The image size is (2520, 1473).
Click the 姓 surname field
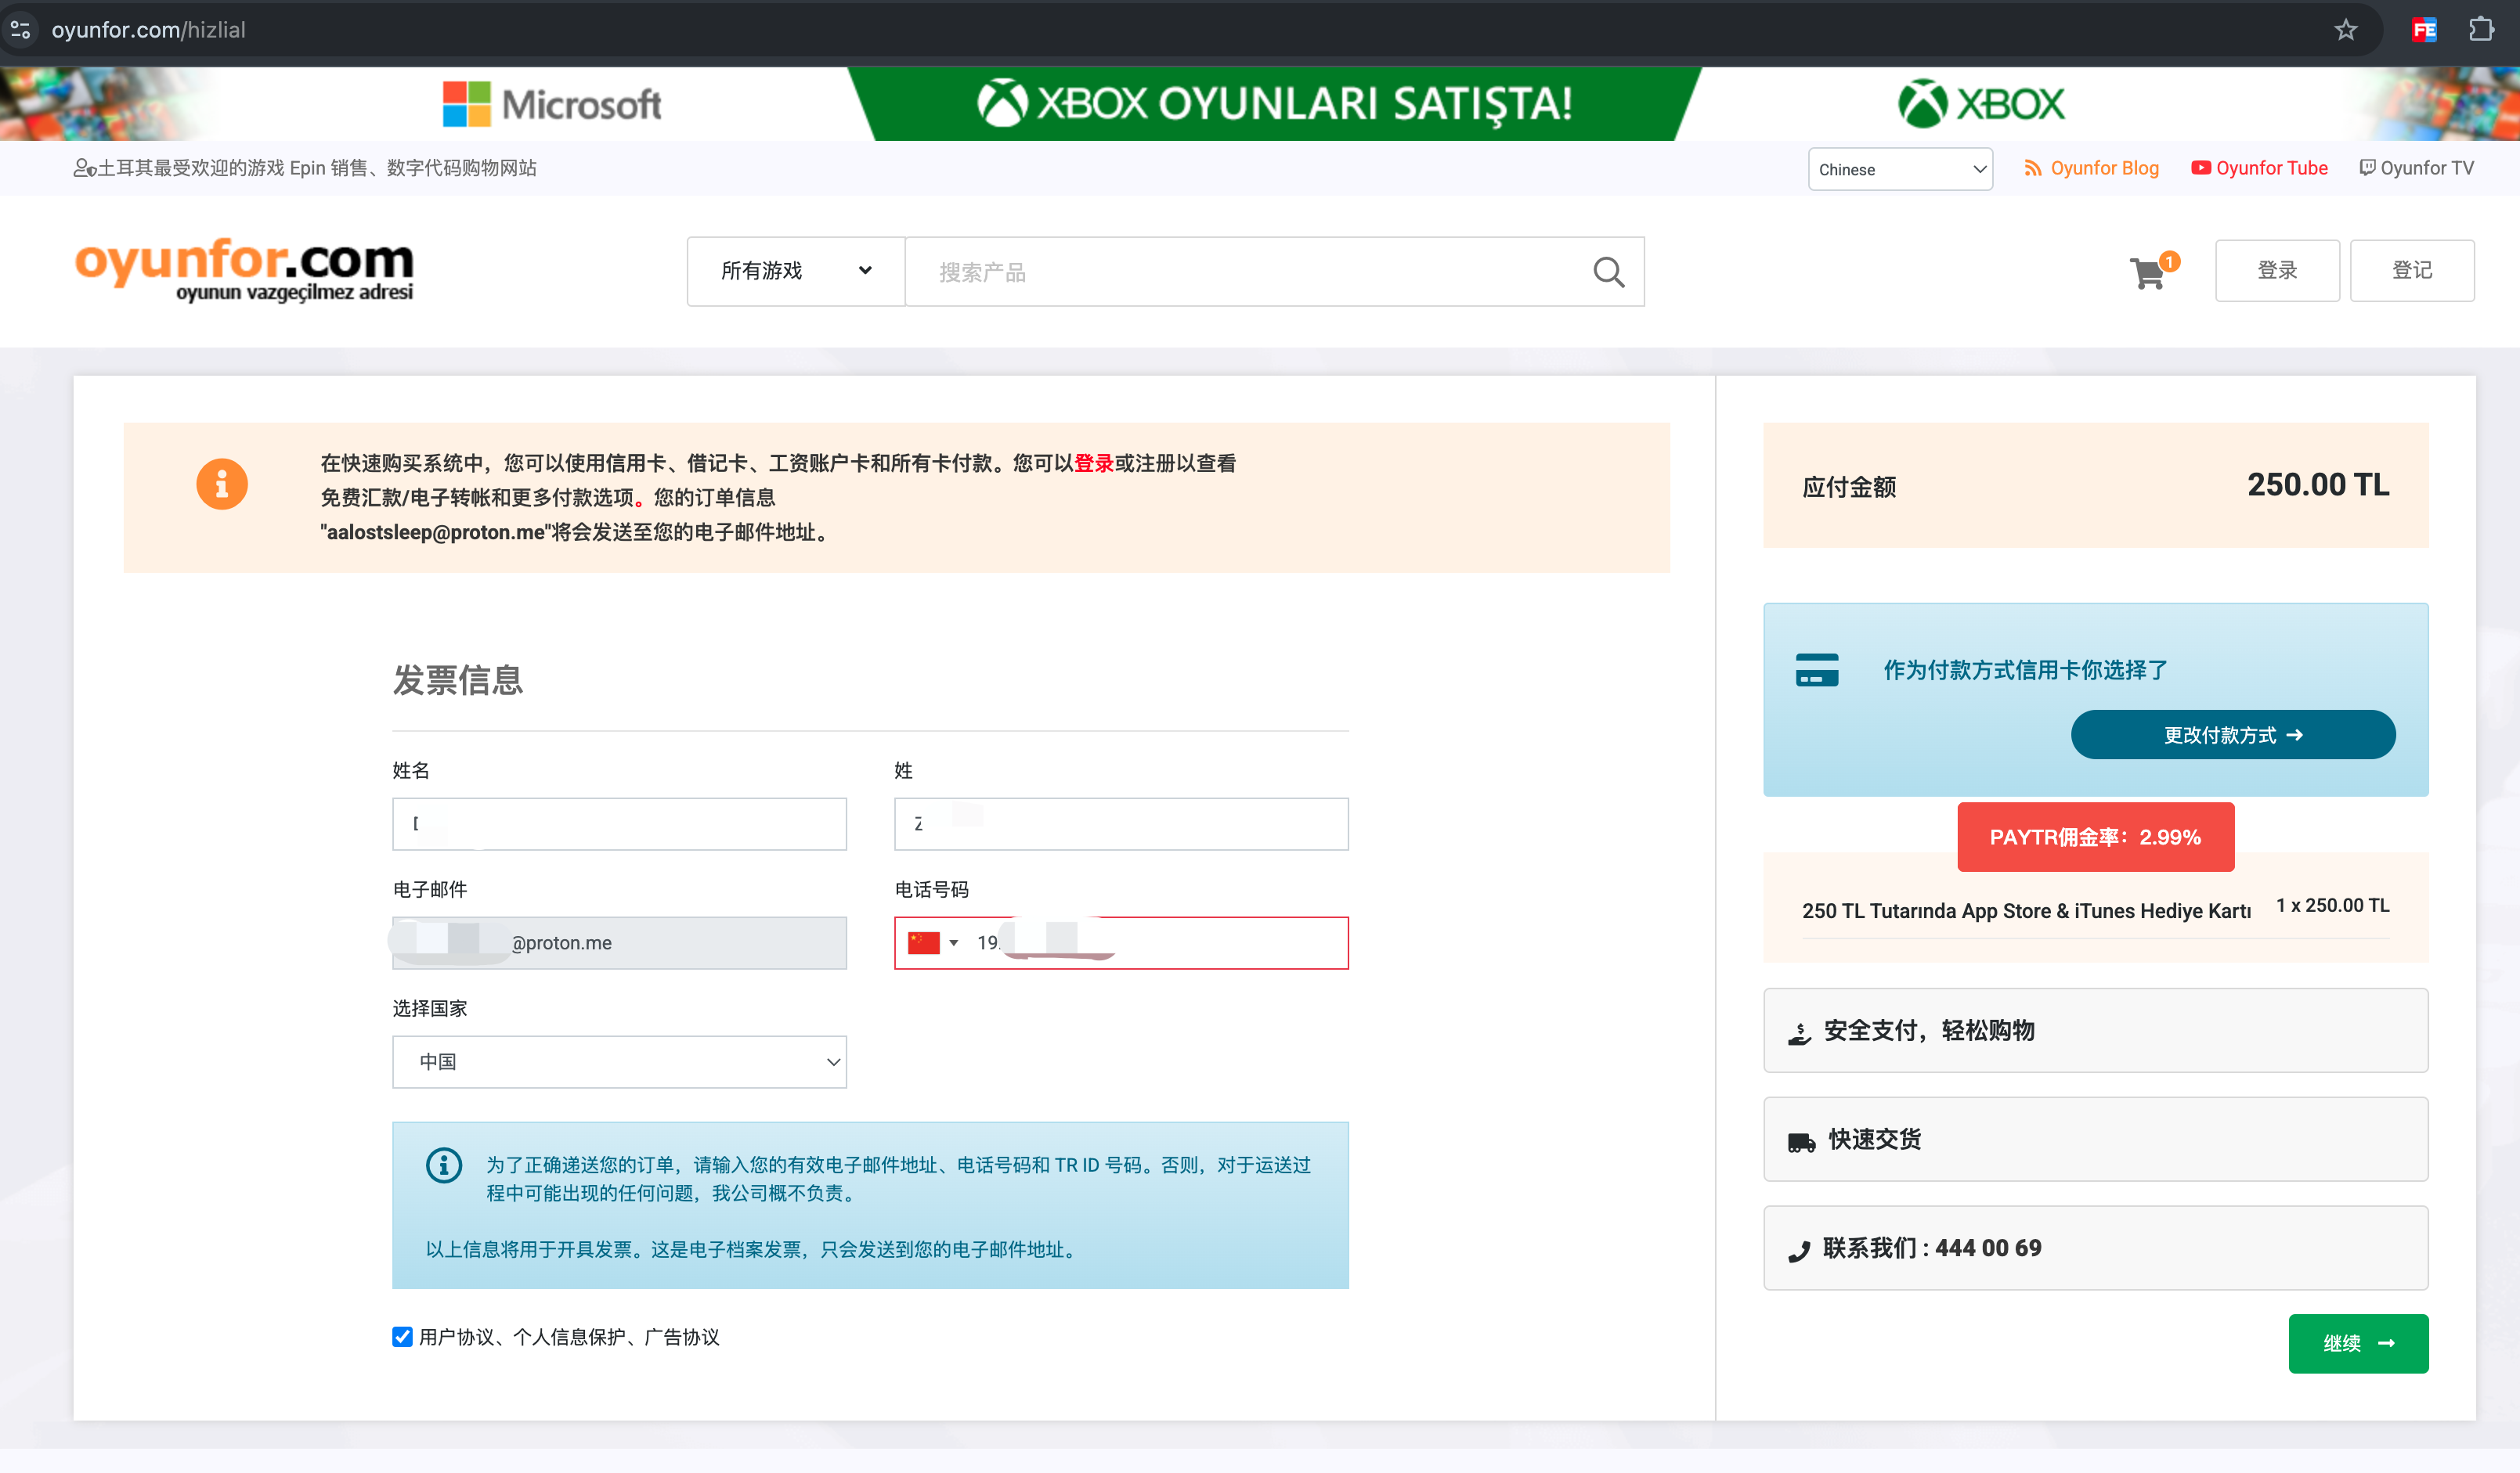[x=1121, y=823]
